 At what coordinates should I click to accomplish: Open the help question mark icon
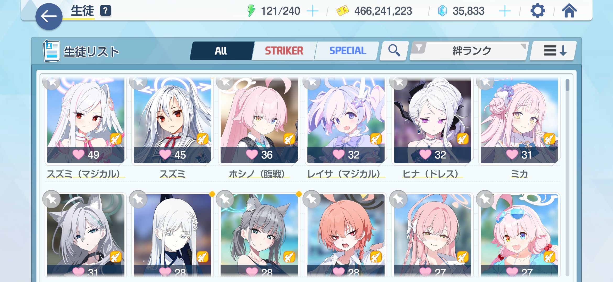[x=105, y=11]
